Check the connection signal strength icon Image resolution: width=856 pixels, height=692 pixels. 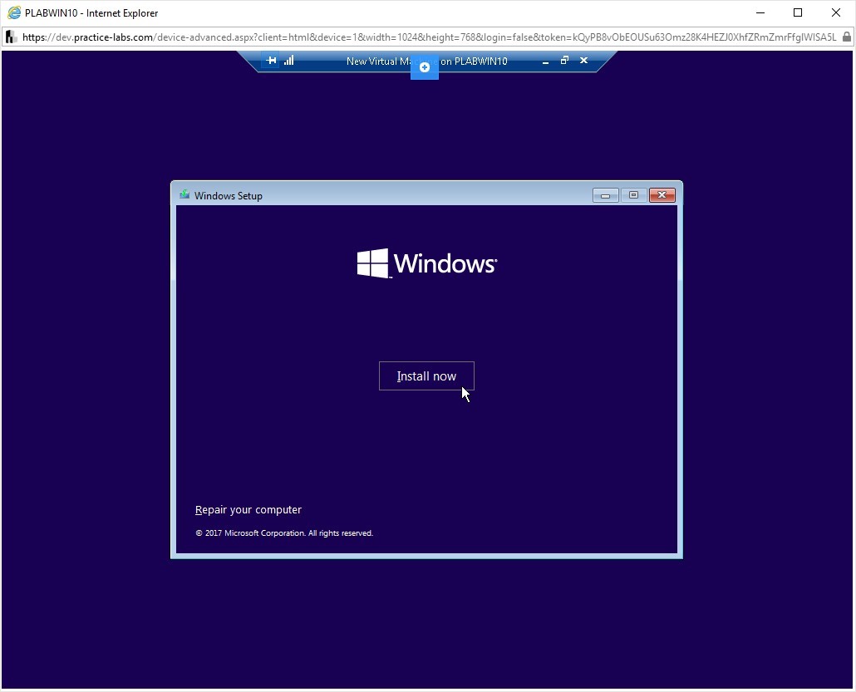pyautogui.click(x=288, y=61)
